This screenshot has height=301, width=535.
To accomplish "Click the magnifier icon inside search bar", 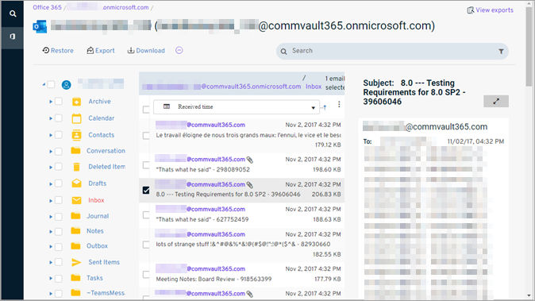I will [x=283, y=52].
